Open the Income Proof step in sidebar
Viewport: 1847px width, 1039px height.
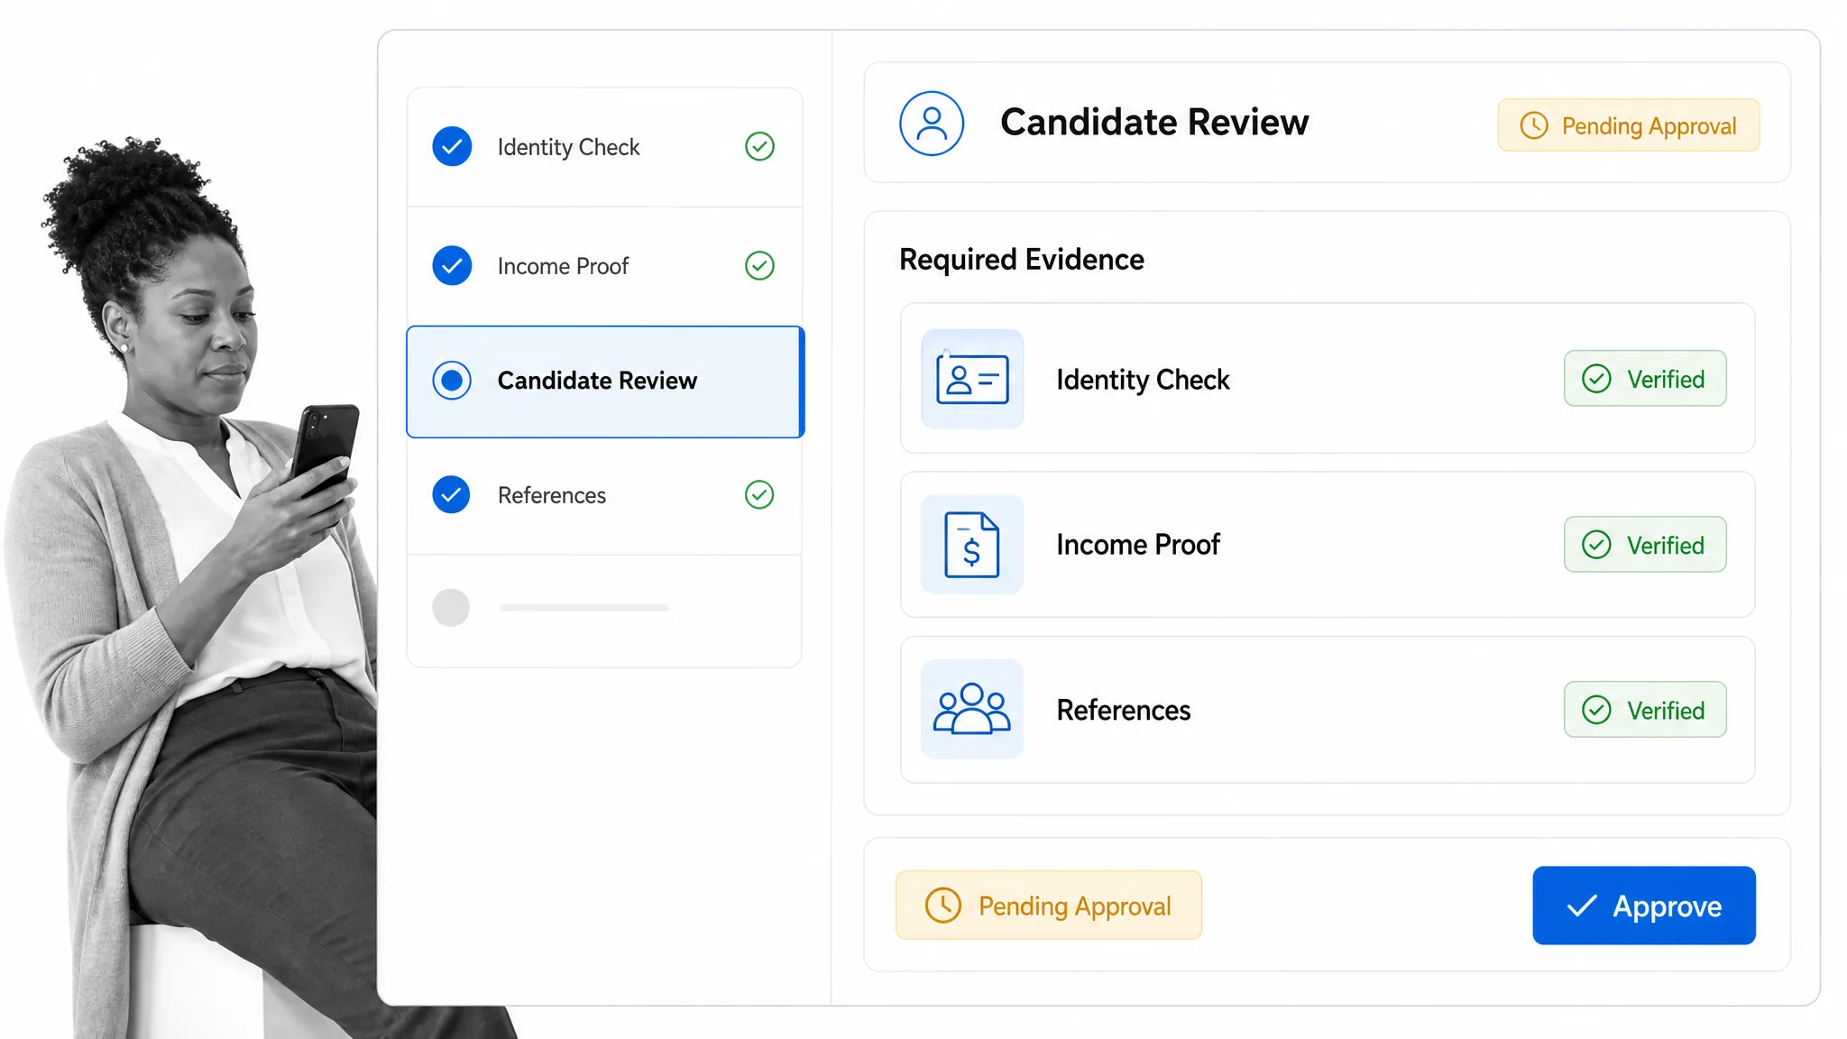point(604,266)
